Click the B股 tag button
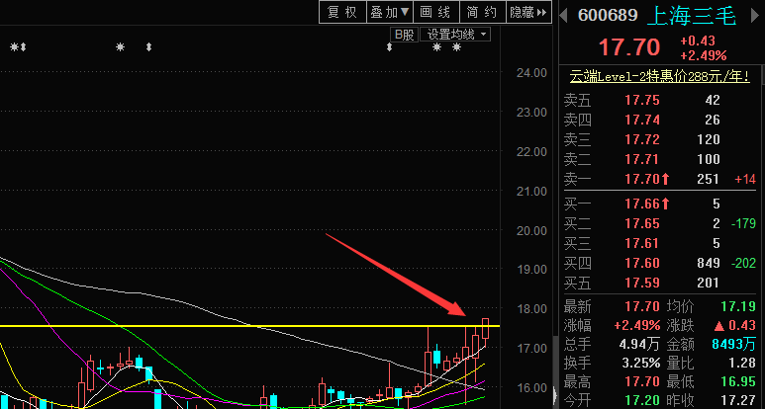The height and width of the screenshot is (409, 765). [404, 35]
